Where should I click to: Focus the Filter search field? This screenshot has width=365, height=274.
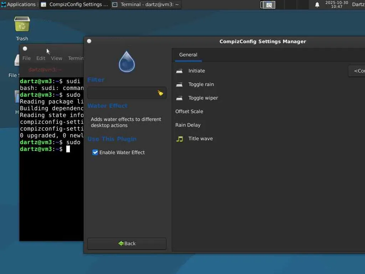point(127,93)
